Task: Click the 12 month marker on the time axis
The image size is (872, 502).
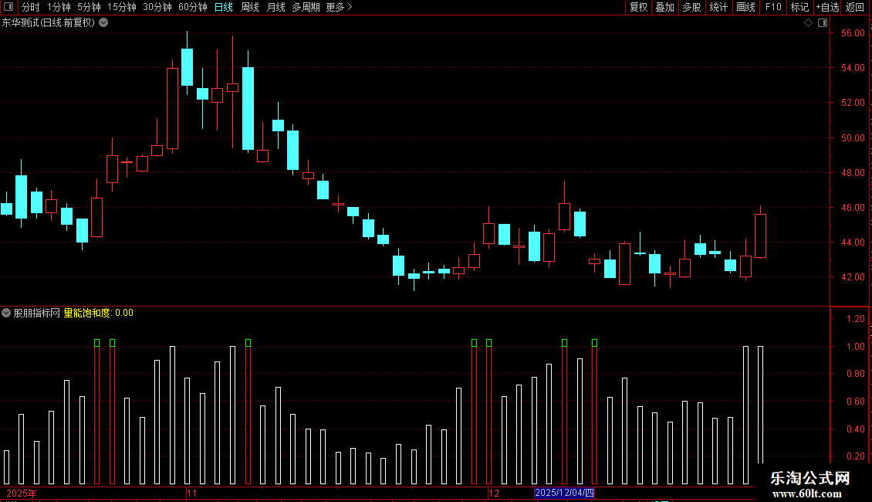Action: click(494, 493)
